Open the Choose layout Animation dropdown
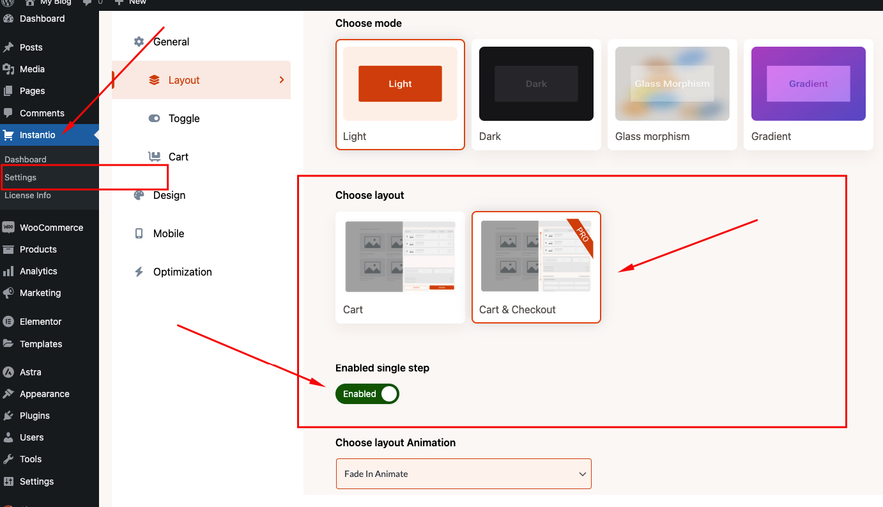Screen dimensions: 883x507 pyautogui.click(x=463, y=474)
